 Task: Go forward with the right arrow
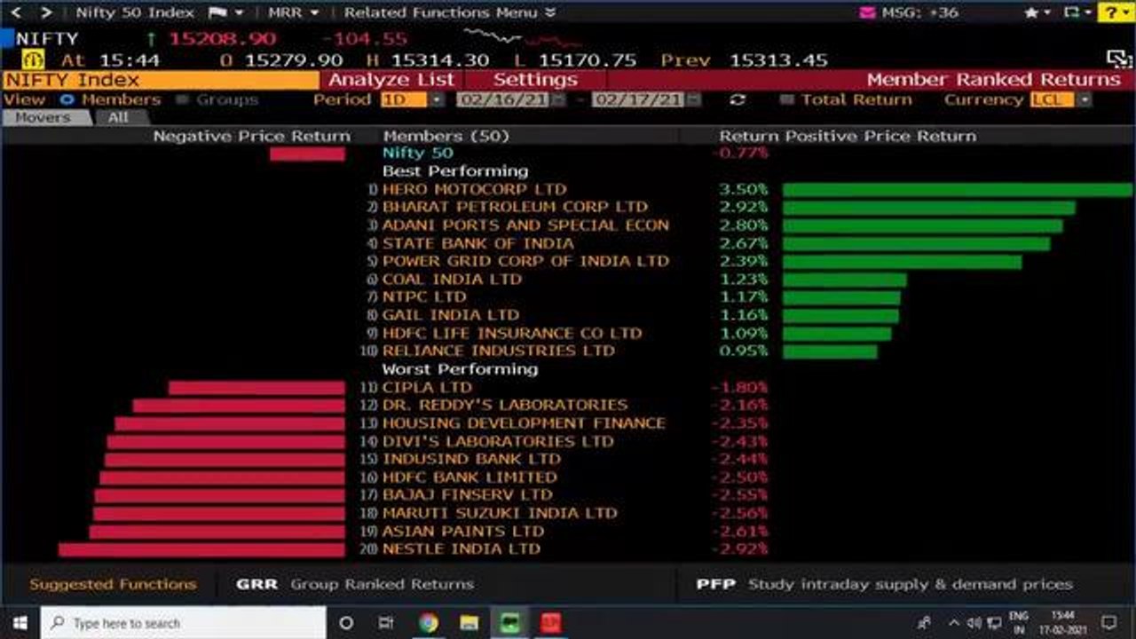click(46, 12)
